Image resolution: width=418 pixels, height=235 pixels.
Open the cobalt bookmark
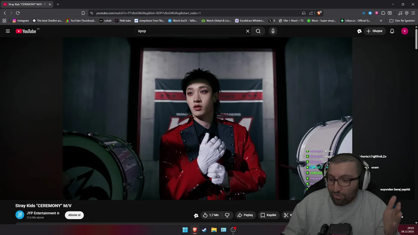click(x=105, y=21)
